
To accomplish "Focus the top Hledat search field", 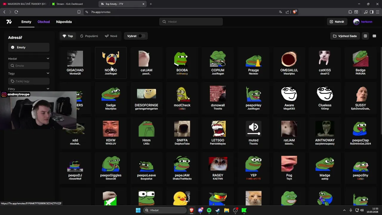I will 191,22.
